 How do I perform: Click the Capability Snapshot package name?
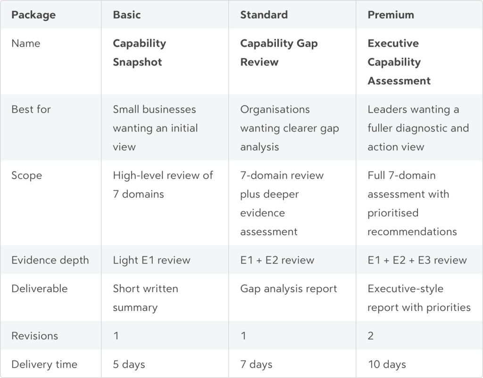click(140, 53)
